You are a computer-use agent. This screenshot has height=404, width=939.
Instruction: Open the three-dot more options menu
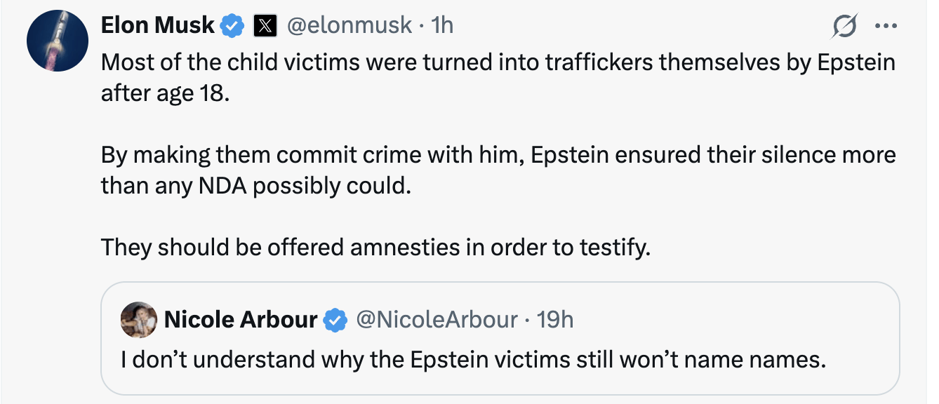(886, 27)
